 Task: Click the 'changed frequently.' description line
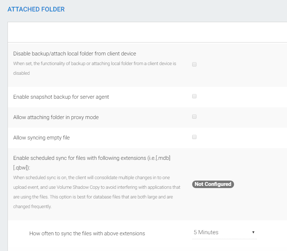[33, 207]
